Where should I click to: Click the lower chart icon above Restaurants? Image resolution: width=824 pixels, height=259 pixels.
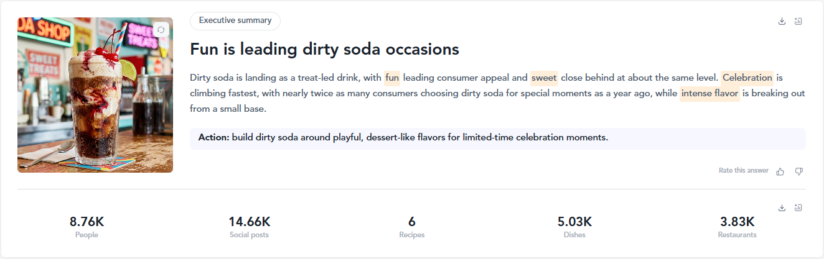pos(798,207)
